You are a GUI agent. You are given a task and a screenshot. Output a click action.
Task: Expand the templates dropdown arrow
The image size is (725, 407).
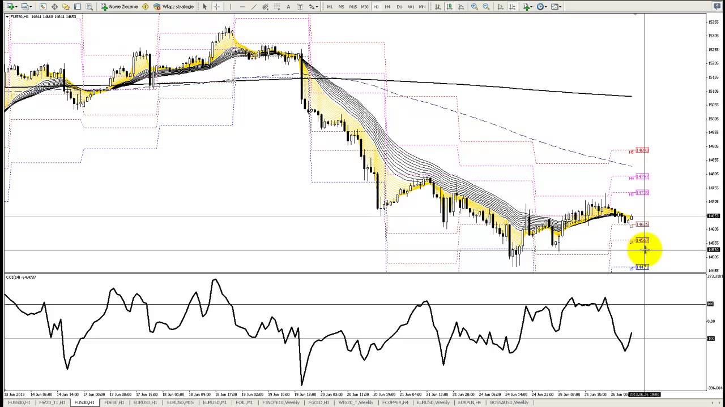[x=561, y=7]
